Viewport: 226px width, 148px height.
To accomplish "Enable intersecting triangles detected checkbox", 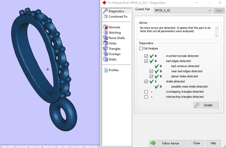I will point(146,97).
